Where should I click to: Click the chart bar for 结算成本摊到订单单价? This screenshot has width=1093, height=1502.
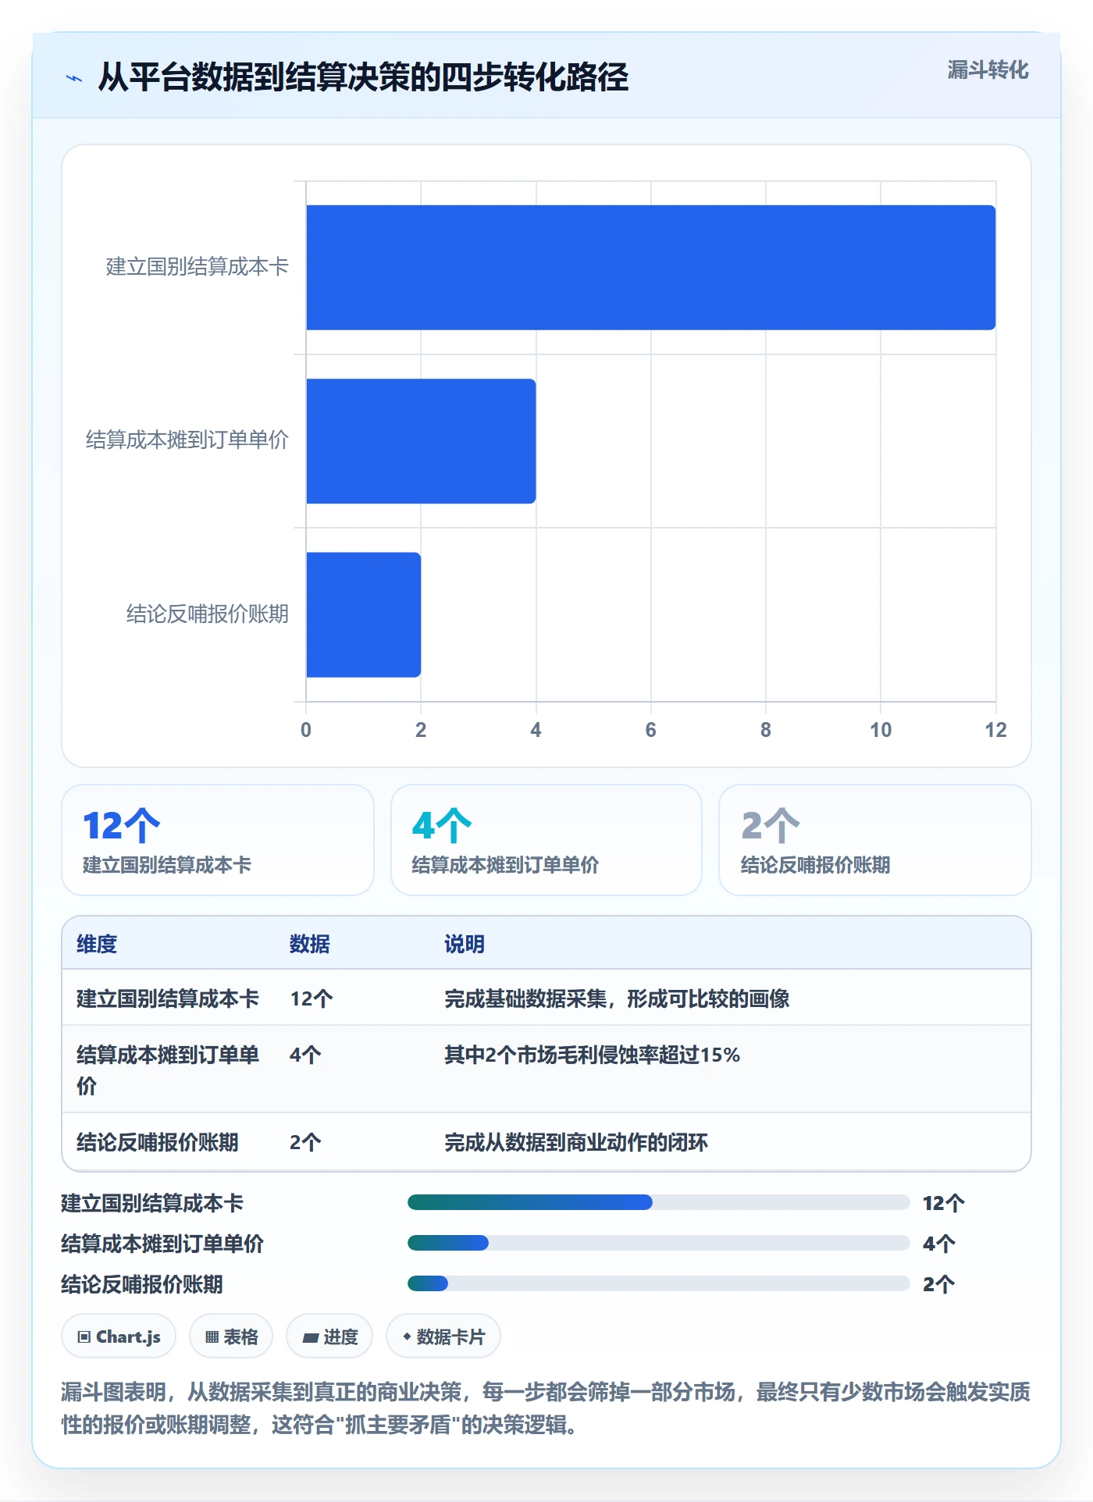pos(421,441)
